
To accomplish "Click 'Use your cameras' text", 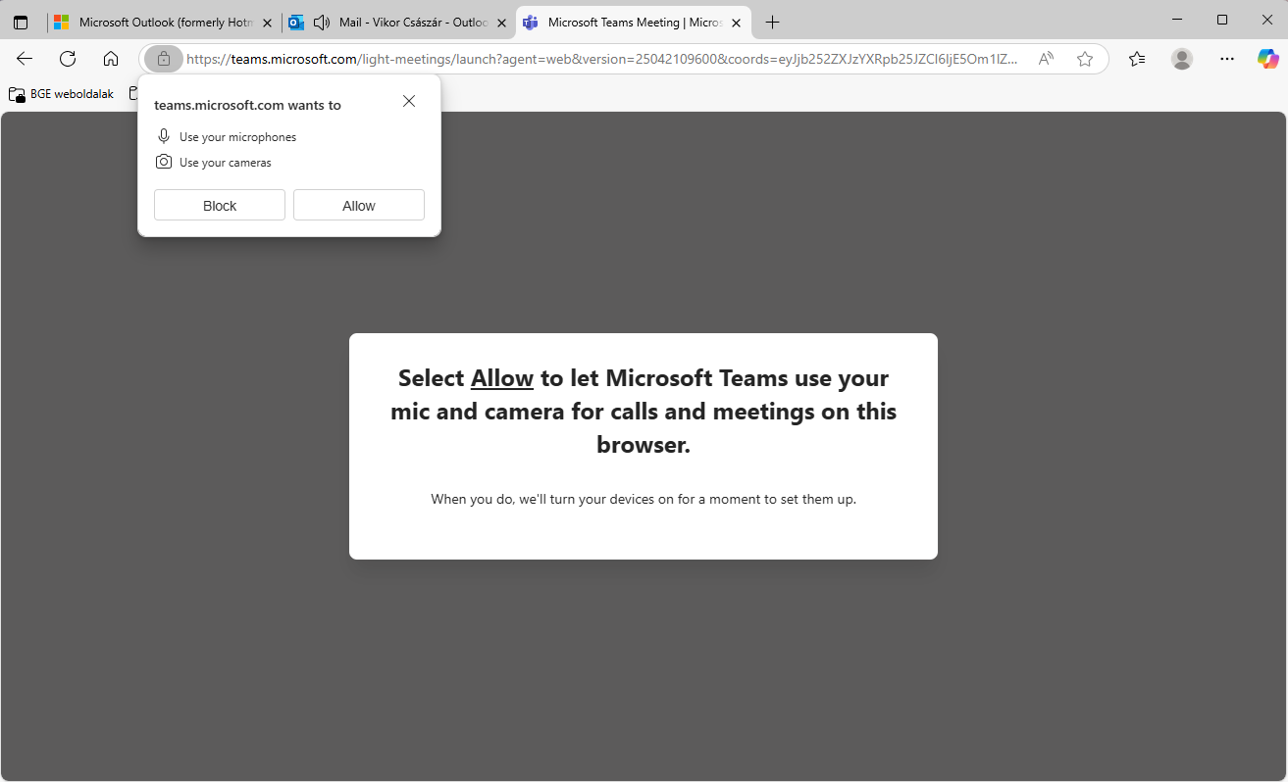I will click(x=226, y=163).
